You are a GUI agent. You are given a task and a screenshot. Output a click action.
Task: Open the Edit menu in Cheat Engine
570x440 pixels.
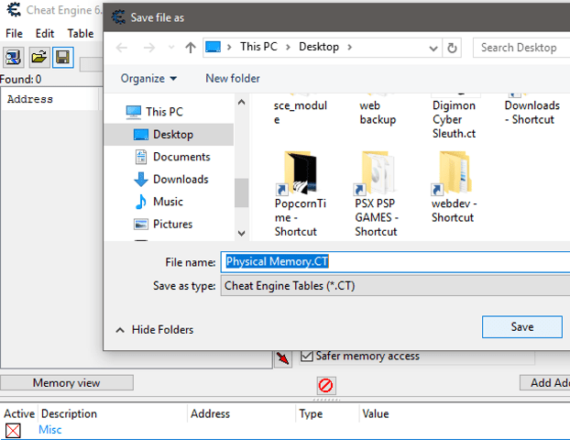coord(45,33)
